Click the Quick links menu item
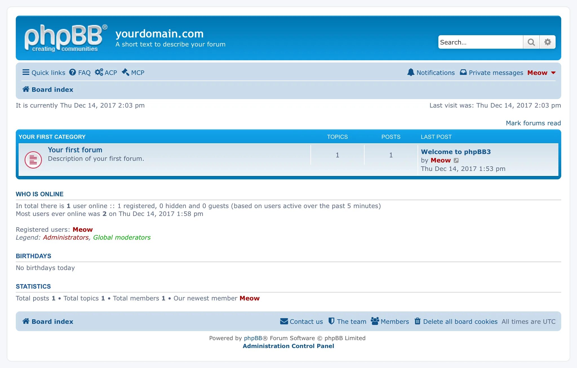The width and height of the screenshot is (577, 368). [x=43, y=72]
